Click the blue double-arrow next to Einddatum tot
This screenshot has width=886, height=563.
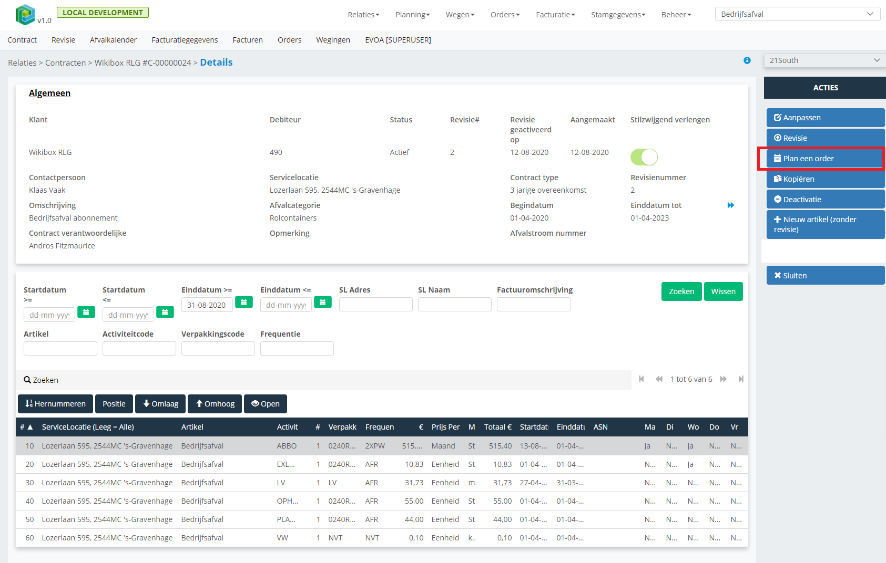[731, 205]
